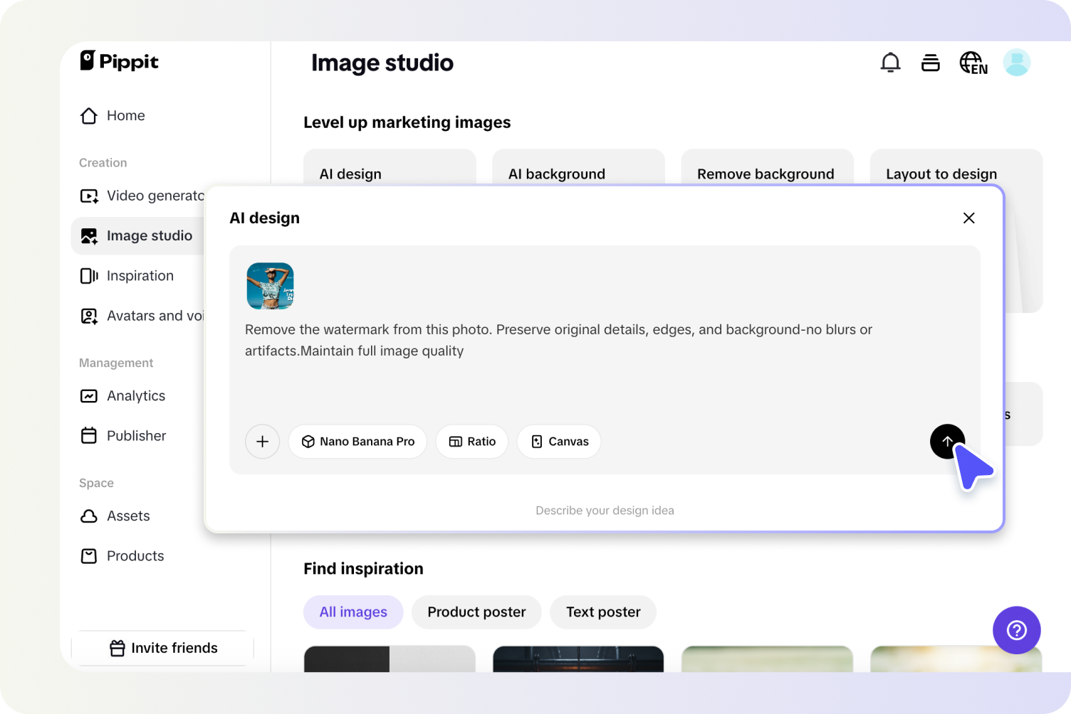Screen dimensions: 1071x714
Task: Click the Pippit logo
Action: pyautogui.click(x=119, y=61)
